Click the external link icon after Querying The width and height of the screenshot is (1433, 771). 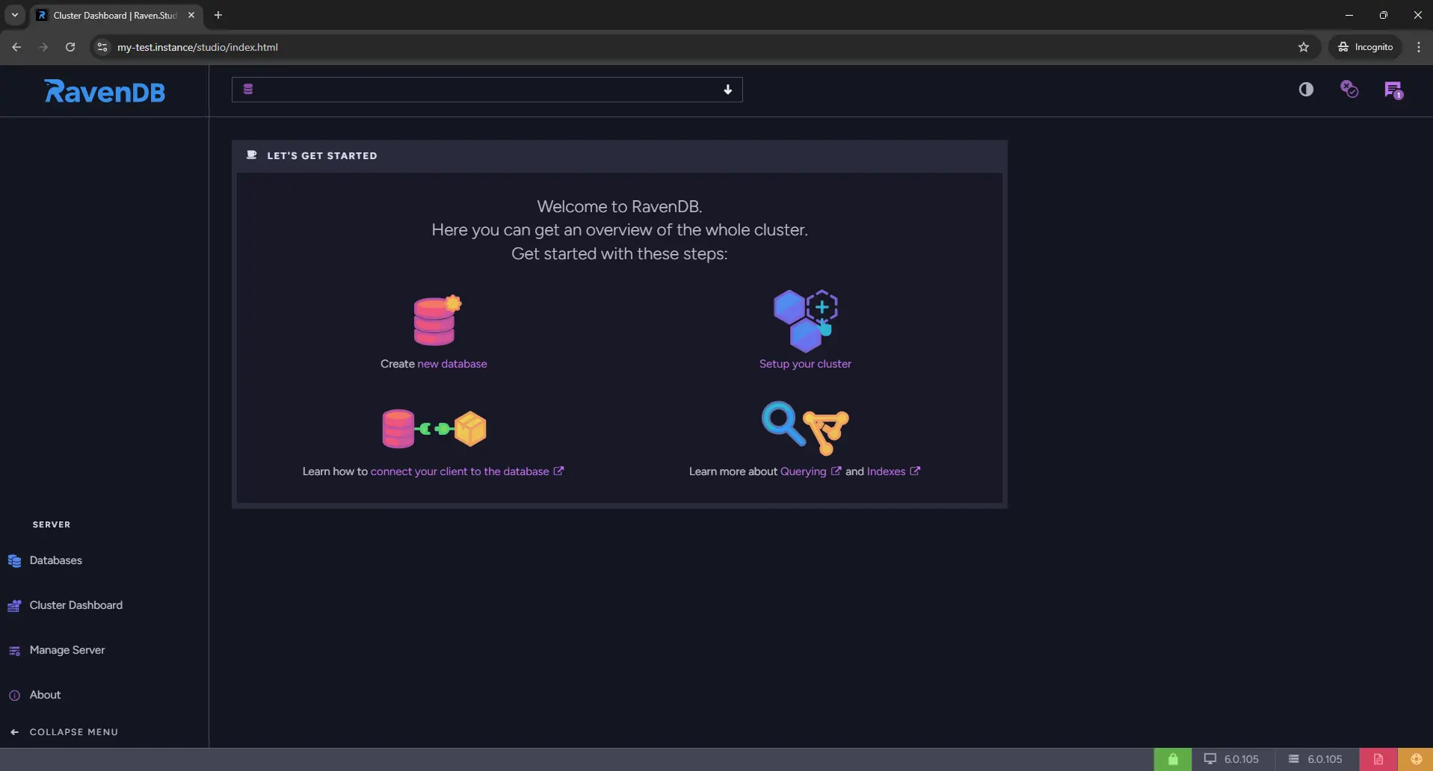coord(836,471)
